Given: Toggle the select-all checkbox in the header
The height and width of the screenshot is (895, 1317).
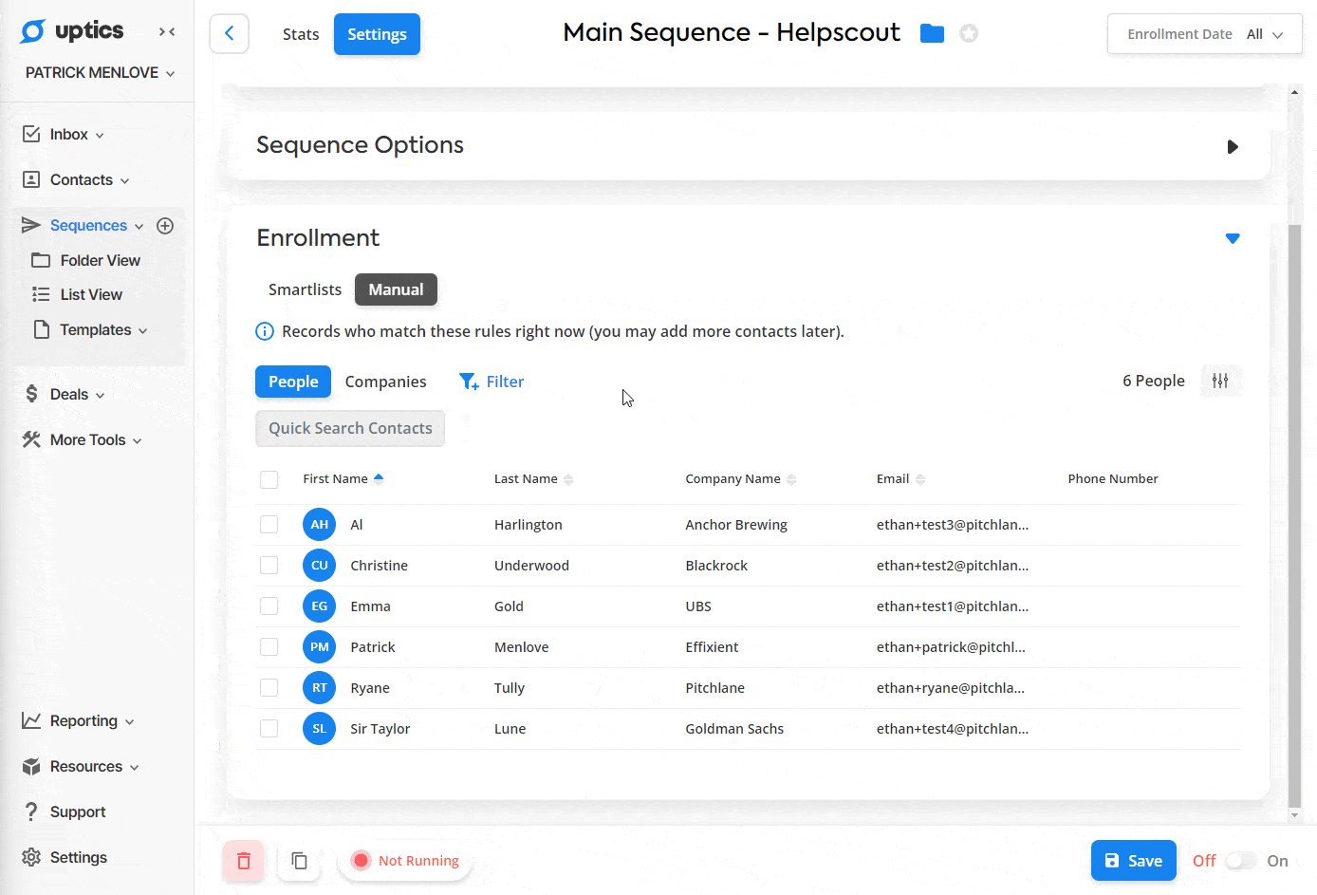Looking at the screenshot, I should pyautogui.click(x=269, y=479).
